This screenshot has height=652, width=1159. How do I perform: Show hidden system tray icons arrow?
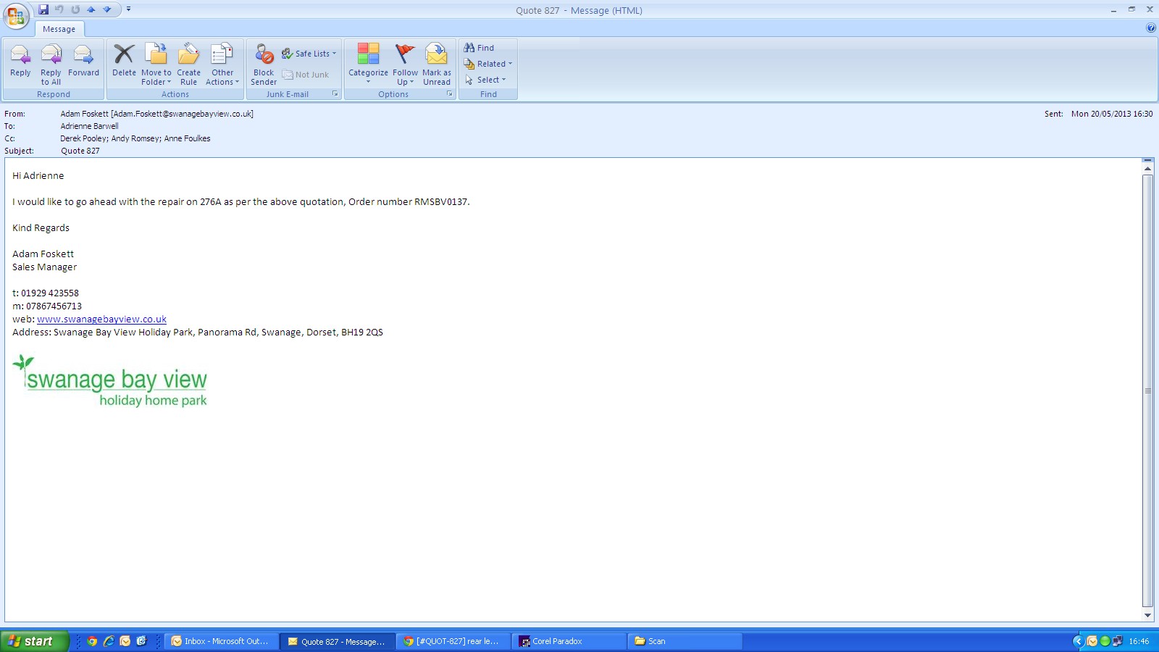click(x=1079, y=641)
